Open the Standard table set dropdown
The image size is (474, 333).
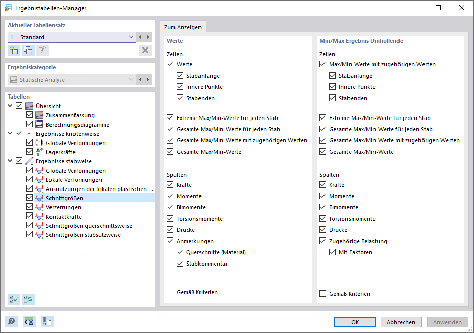click(131, 37)
